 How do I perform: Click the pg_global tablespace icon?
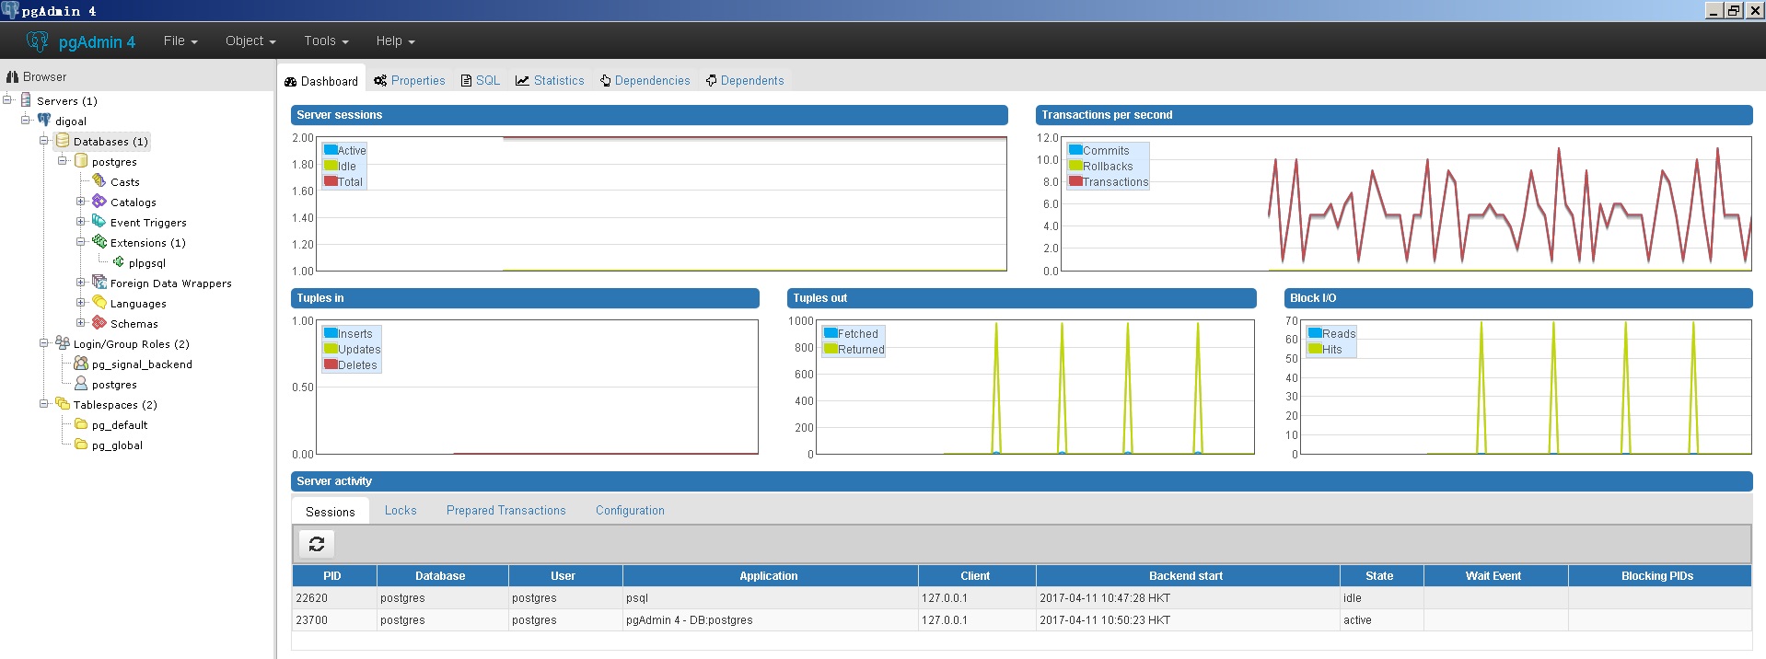(81, 445)
